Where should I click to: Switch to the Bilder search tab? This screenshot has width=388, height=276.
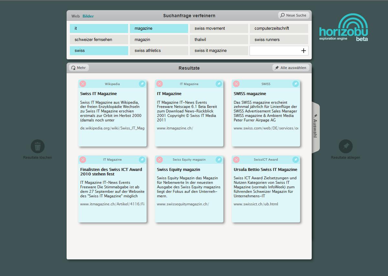click(88, 16)
